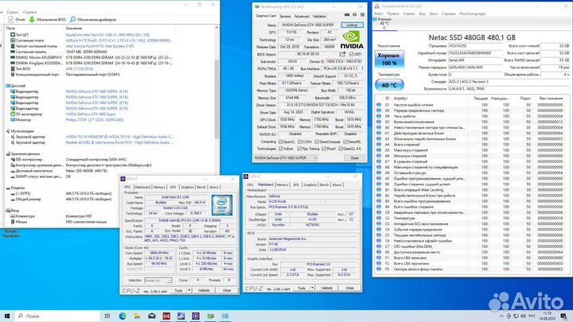The width and height of the screenshot is (573, 322).
Task: Toggle the CUDA checkbox in GPU-Z
Action: coord(300,142)
